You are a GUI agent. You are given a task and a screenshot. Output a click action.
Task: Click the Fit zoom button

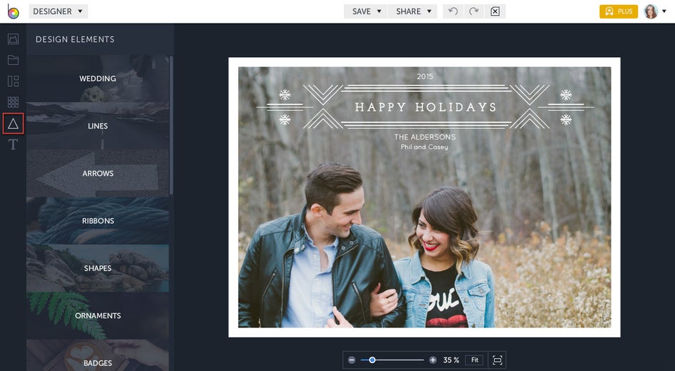[x=474, y=360]
